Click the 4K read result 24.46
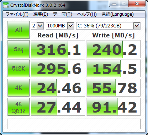The width and height of the screenshot is (148, 135). 58,88
